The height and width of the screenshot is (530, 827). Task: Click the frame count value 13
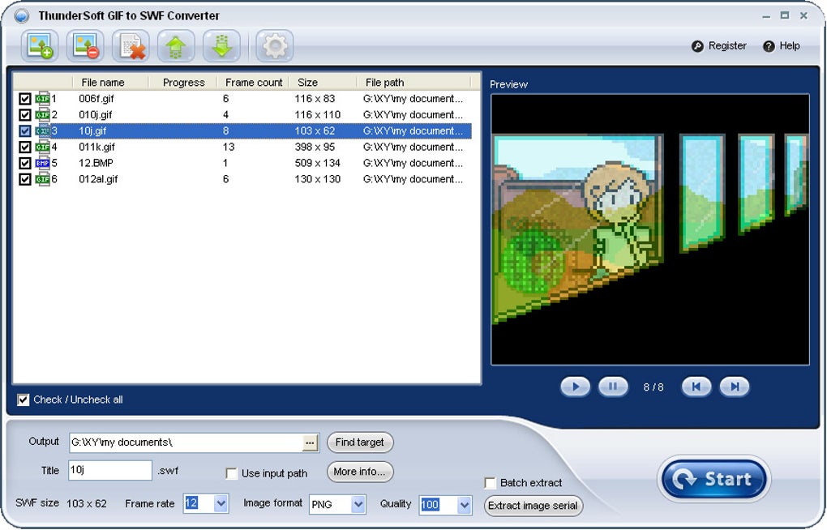(229, 147)
